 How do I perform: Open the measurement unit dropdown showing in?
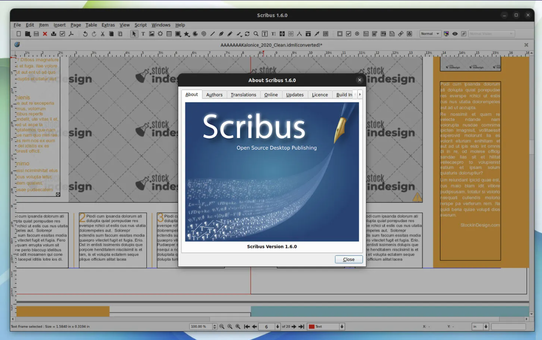(481, 326)
